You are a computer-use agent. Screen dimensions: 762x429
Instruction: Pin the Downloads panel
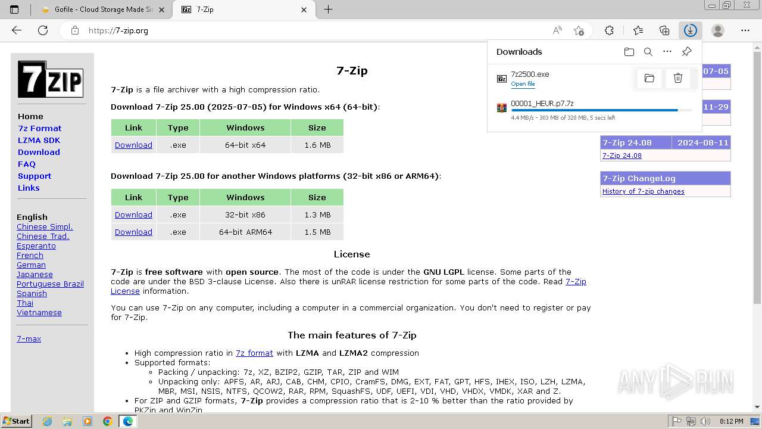point(686,52)
